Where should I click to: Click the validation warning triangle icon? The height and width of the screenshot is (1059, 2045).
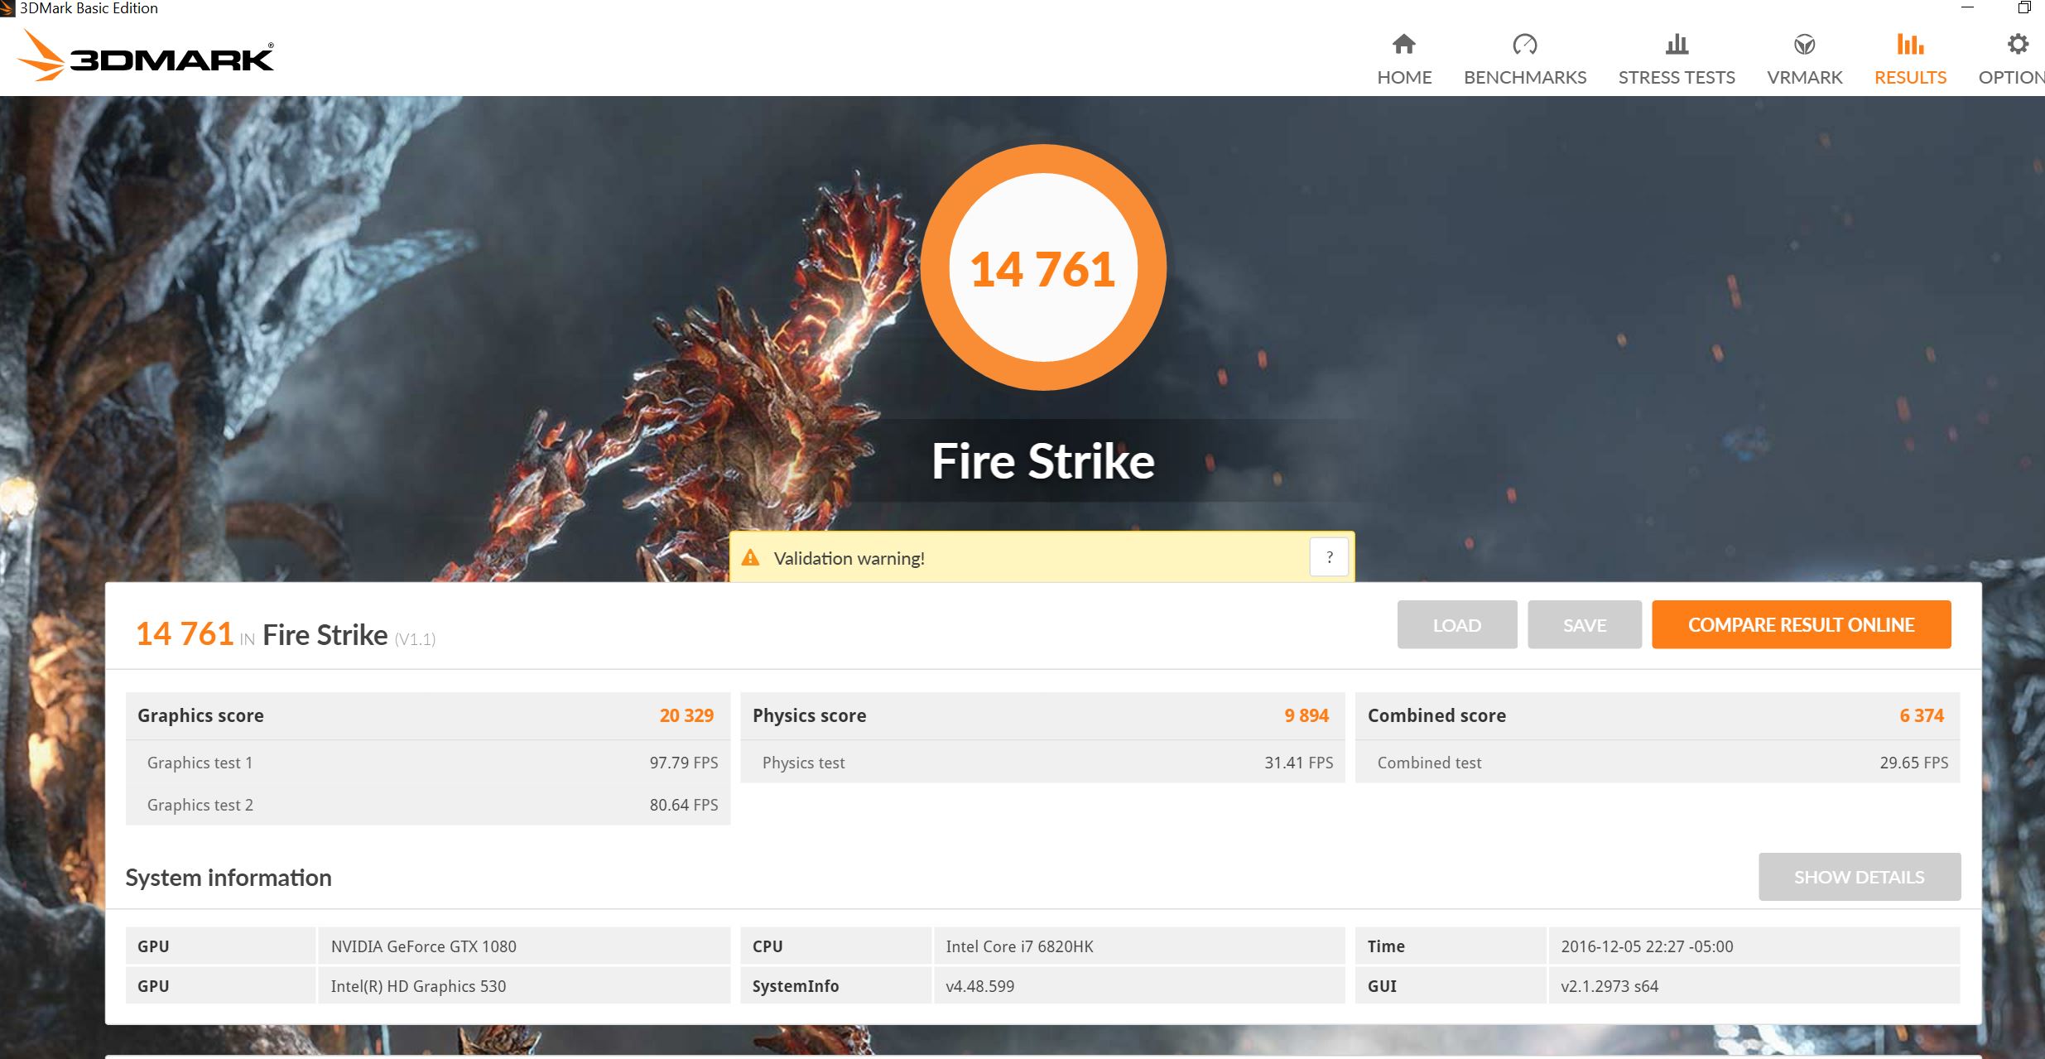(x=751, y=557)
